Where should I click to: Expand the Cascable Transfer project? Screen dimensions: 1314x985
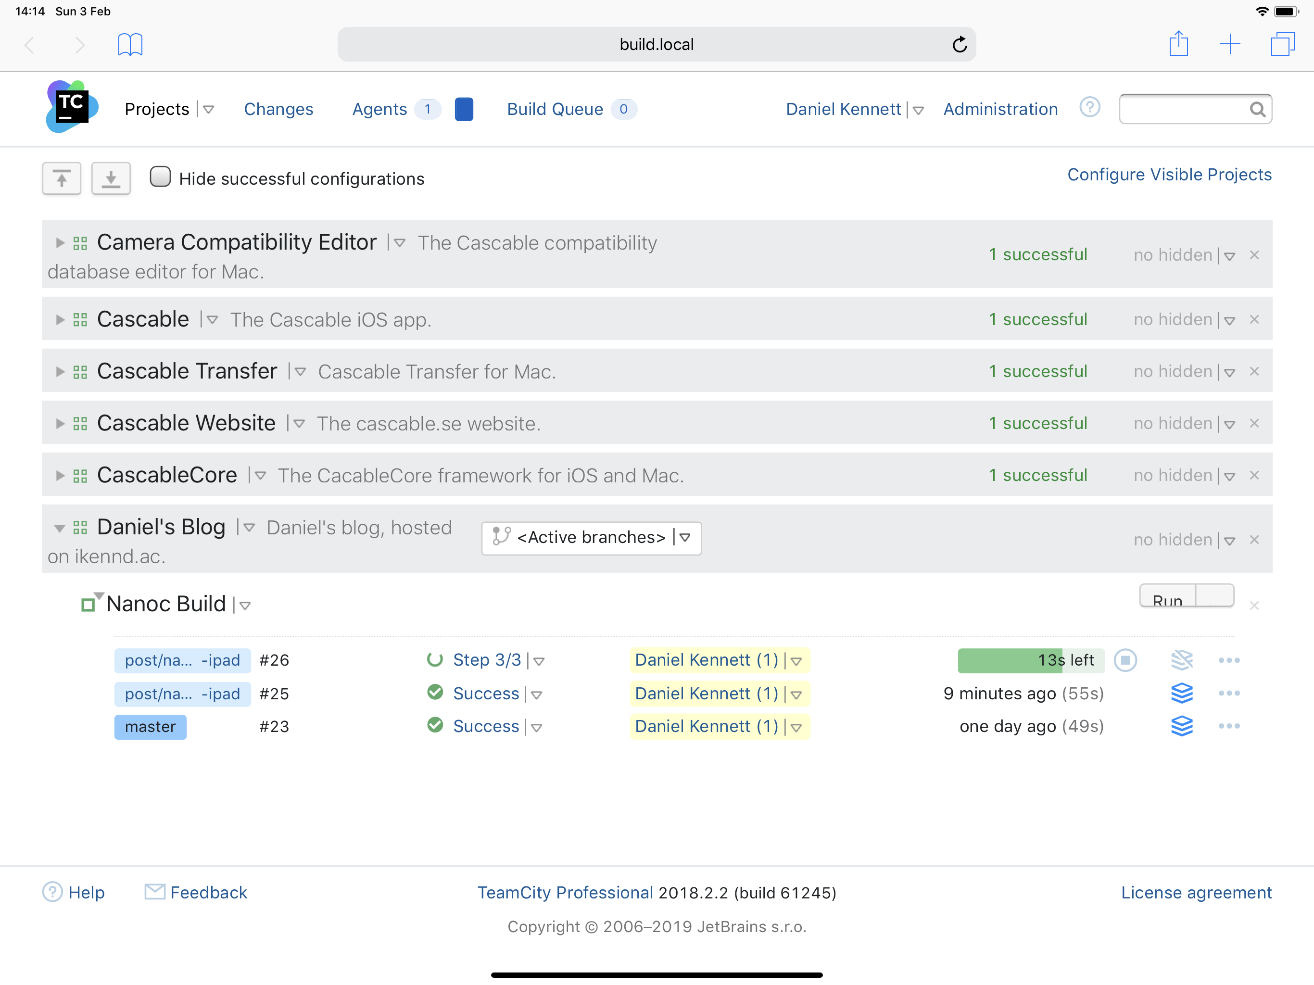tap(60, 372)
